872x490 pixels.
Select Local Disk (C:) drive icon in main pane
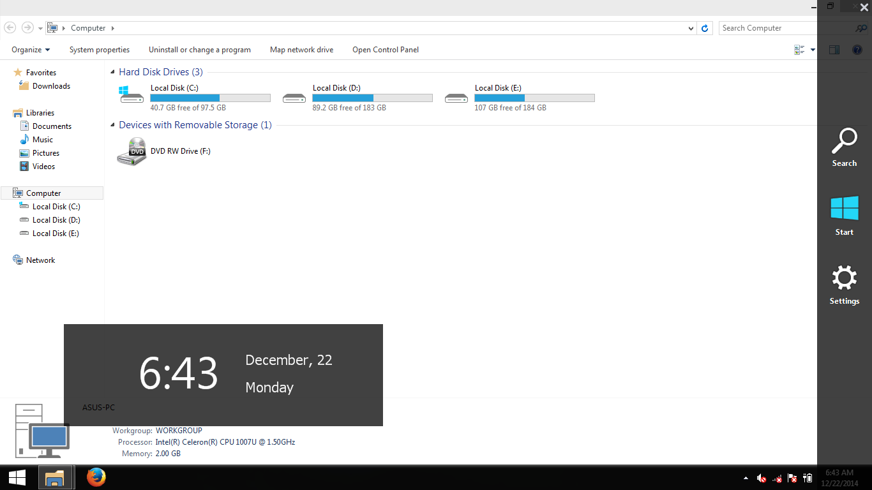[132, 94]
